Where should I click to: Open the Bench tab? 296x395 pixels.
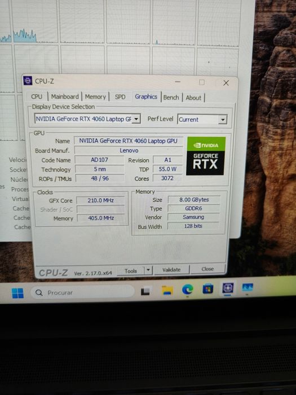171,98
